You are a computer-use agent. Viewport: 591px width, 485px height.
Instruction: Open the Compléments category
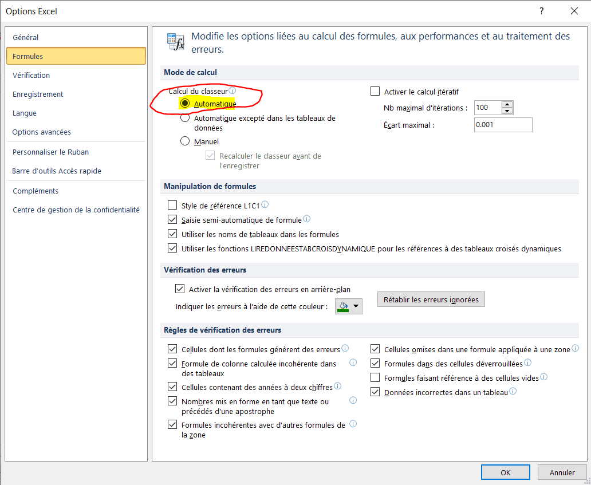tap(76, 191)
